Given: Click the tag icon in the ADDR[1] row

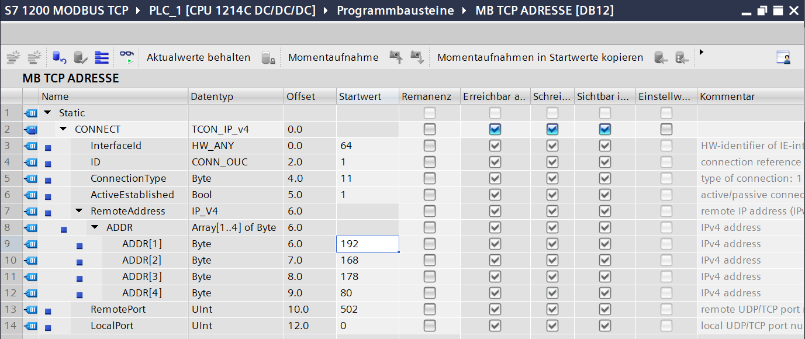Looking at the screenshot, I should tap(30, 244).
